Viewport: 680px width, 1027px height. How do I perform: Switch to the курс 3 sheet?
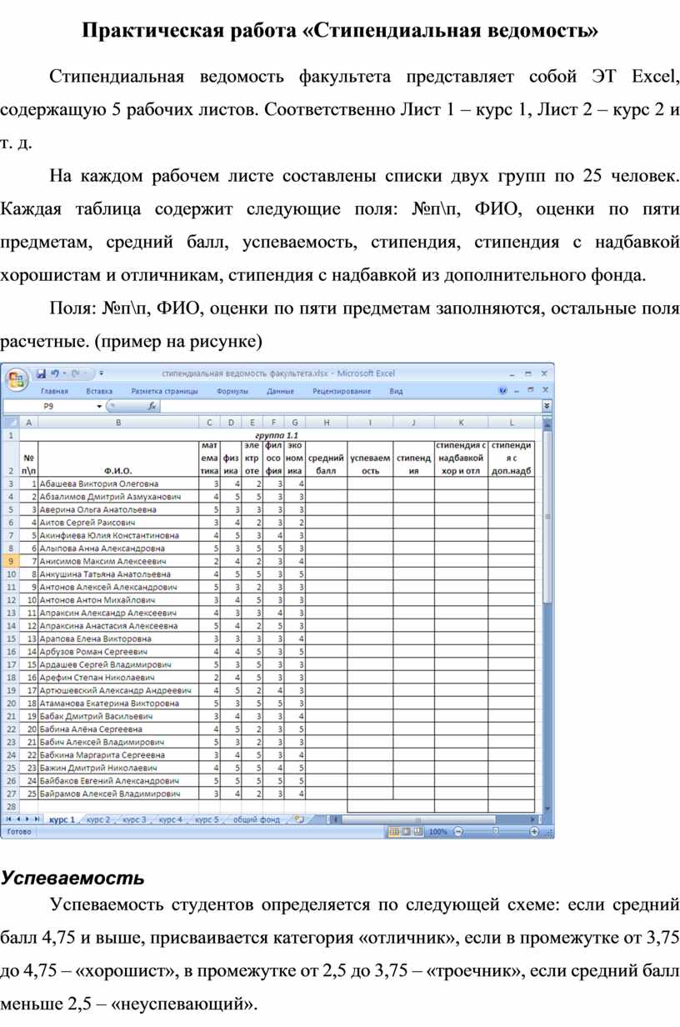[x=134, y=819]
